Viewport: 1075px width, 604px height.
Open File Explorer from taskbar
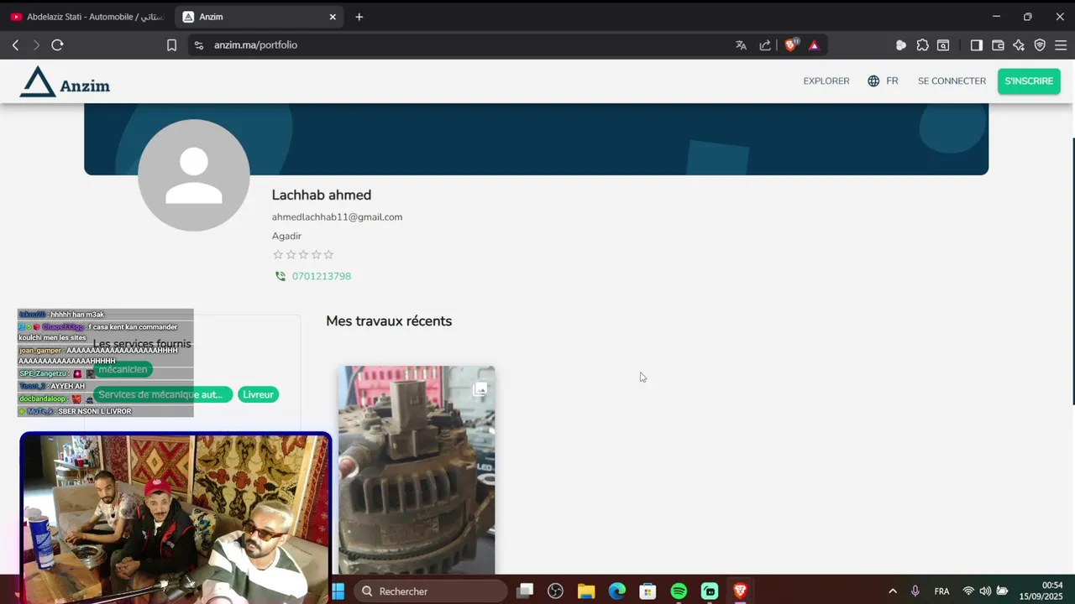(x=586, y=591)
